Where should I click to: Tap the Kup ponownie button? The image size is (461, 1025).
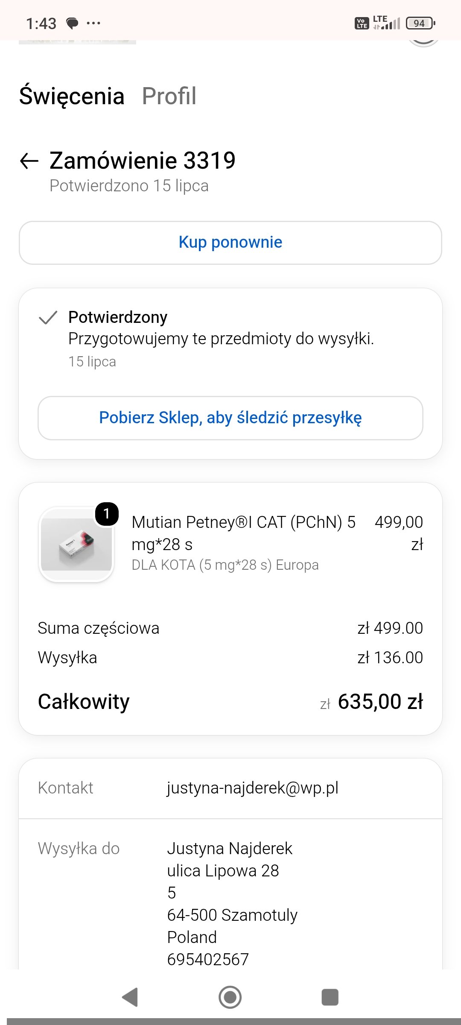point(230,243)
